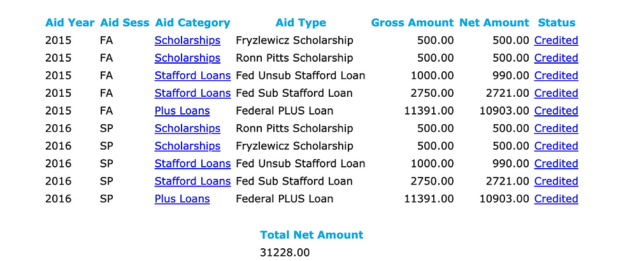Screen dimensions: 637x261
Task: Open Scholarships link for 2016 Ronn Pitts Scholarship
Action: point(187,128)
